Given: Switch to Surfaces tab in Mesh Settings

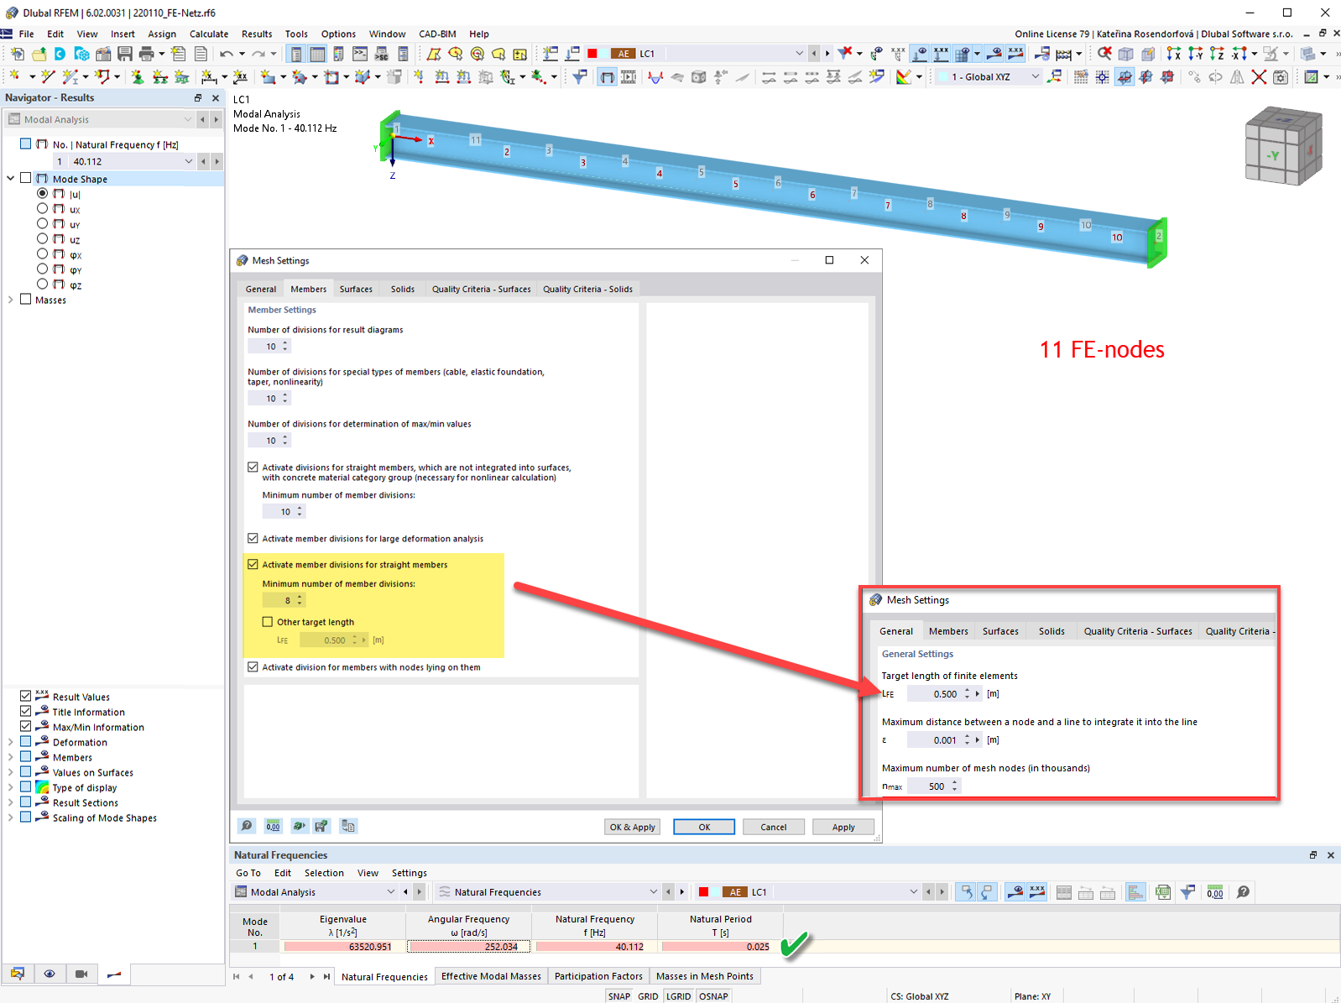Looking at the screenshot, I should pyautogui.click(x=356, y=289).
